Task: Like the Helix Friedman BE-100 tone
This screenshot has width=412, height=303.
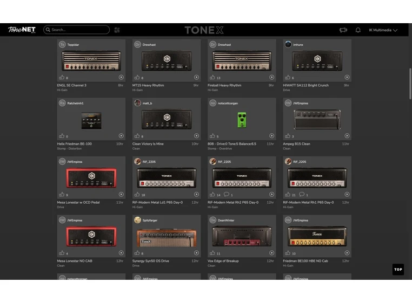Action: click(x=62, y=136)
